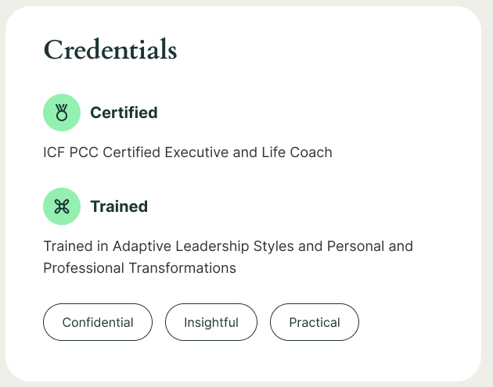Click the word "Coach" in the certification line
The image size is (493, 387).
tap(313, 152)
